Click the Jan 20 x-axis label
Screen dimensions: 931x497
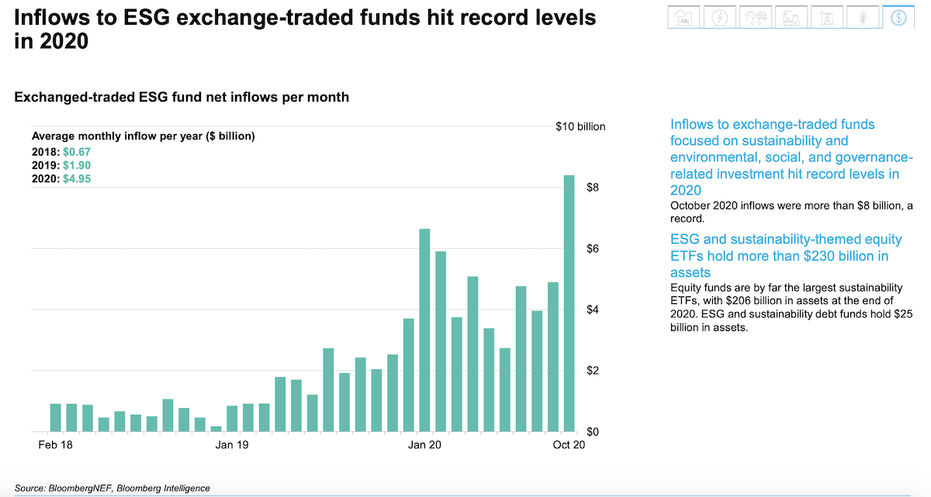click(424, 445)
